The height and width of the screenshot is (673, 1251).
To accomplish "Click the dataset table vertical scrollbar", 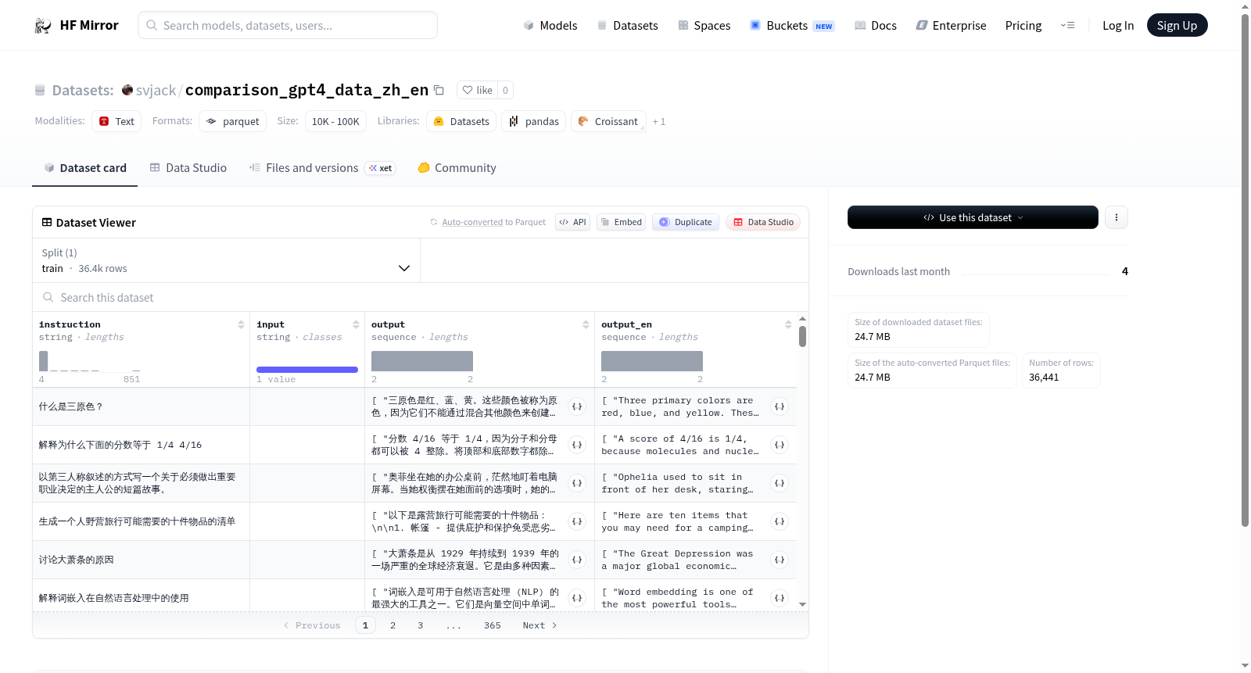I will [x=802, y=337].
